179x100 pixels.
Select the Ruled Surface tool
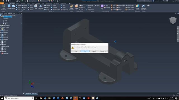point(121,5)
